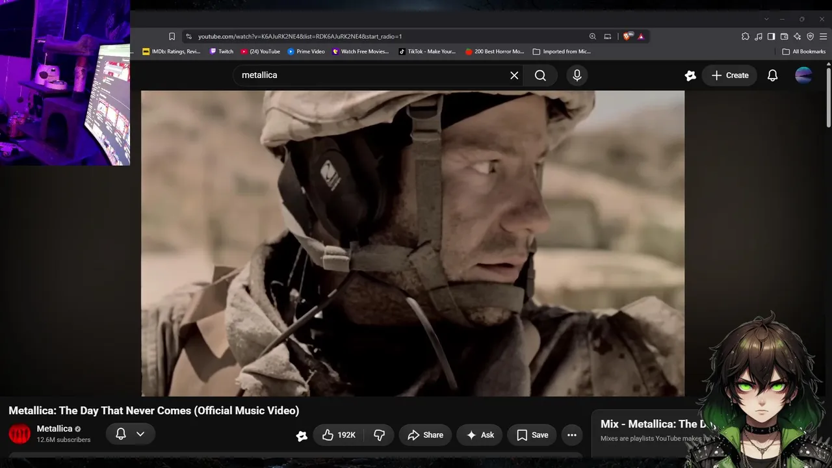Click the screen cast icon in address bar
832x468 pixels.
coord(608,36)
